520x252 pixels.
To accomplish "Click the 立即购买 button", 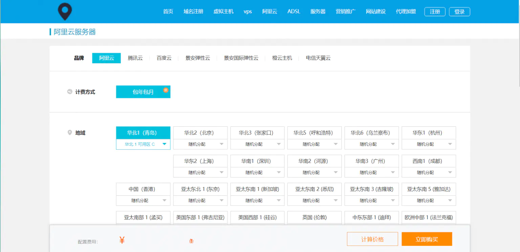I will pos(427,239).
